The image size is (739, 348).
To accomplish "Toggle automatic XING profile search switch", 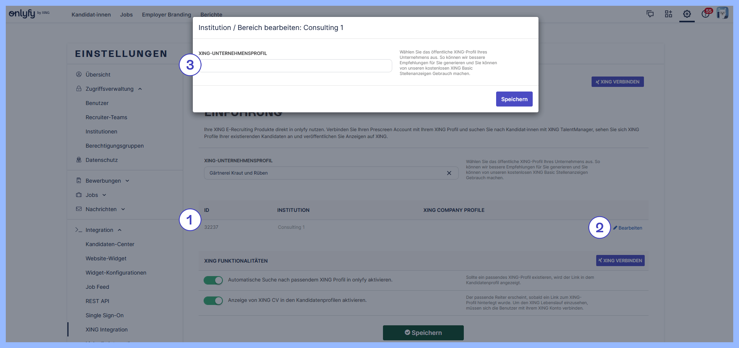I will click(213, 280).
